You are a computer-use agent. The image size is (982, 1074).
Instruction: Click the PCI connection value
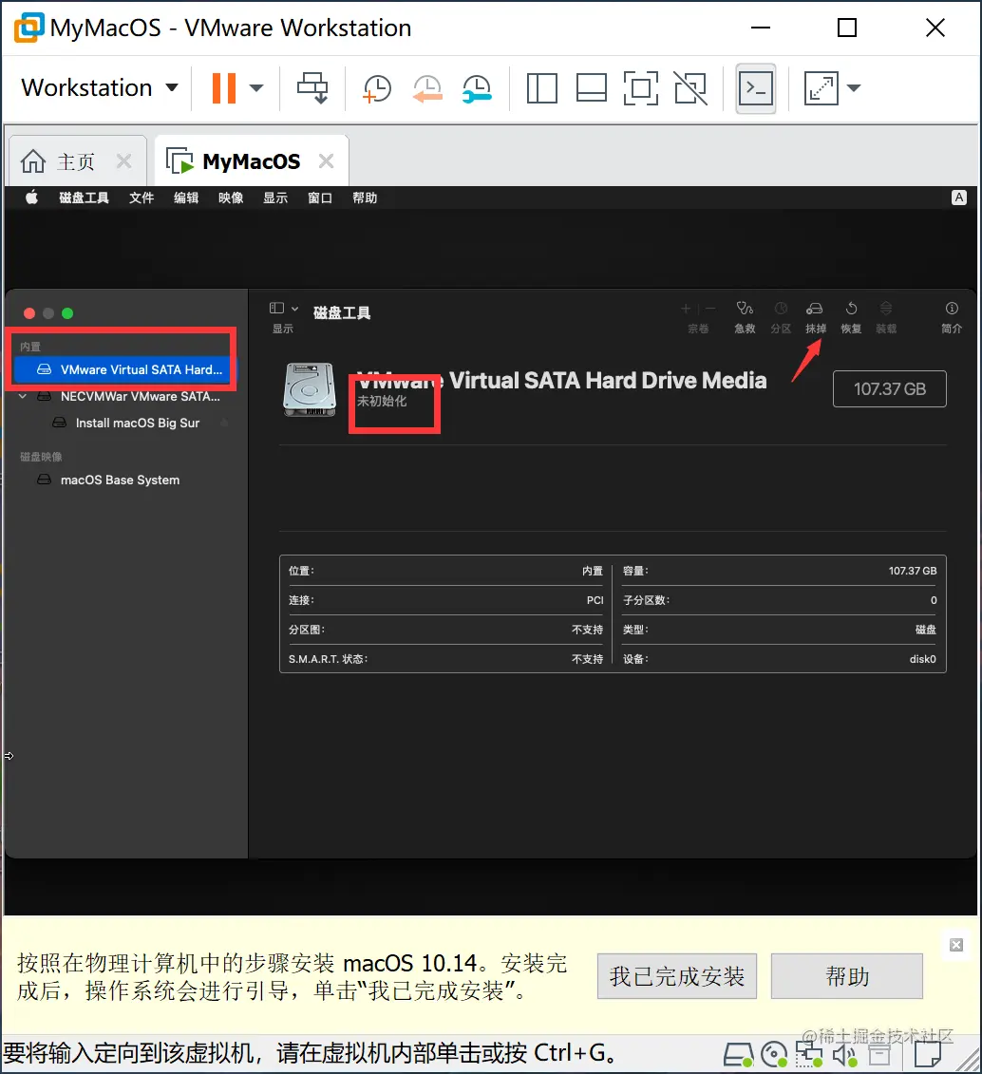pos(595,600)
